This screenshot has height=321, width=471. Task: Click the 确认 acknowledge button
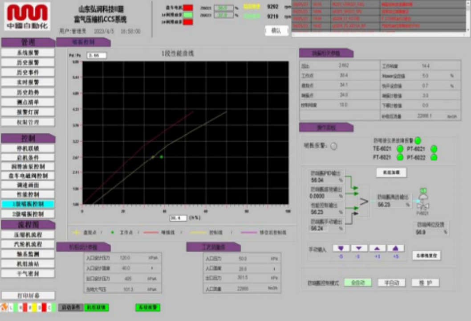[276, 30]
